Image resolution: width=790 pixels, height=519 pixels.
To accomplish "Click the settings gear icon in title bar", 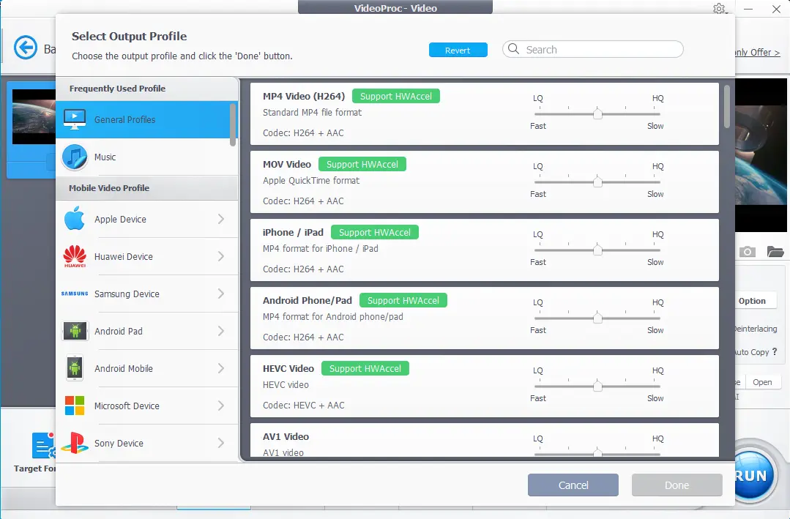I will [x=719, y=9].
